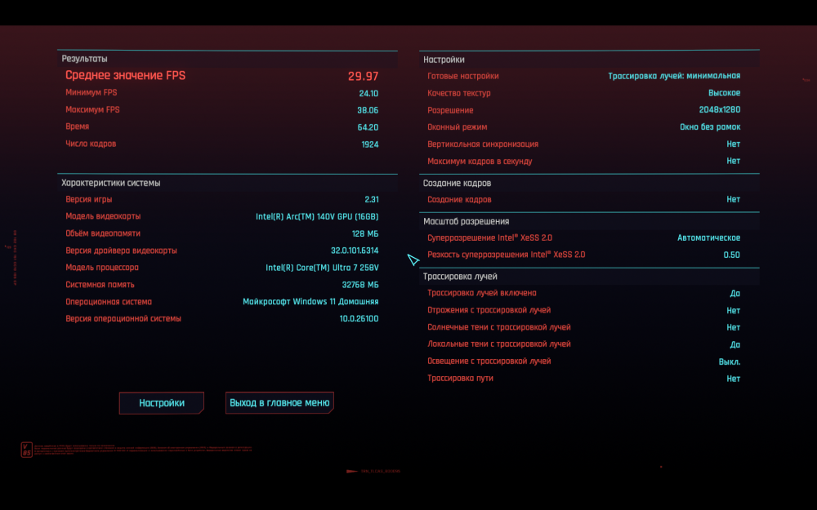Click the Трассировка лучей включена Да value

click(735, 294)
